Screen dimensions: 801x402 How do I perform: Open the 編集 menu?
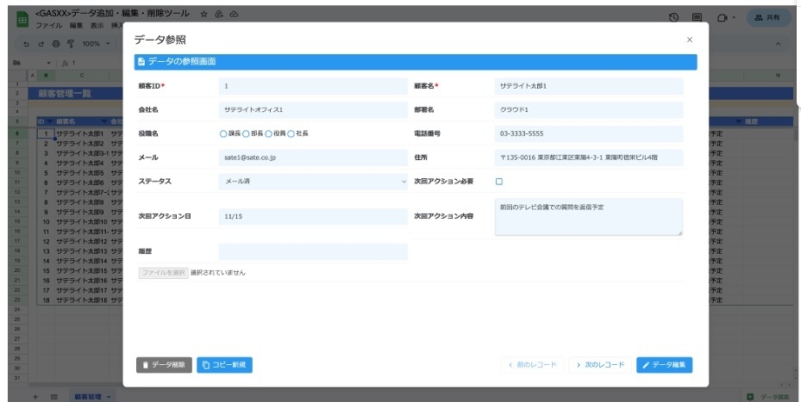point(77,27)
